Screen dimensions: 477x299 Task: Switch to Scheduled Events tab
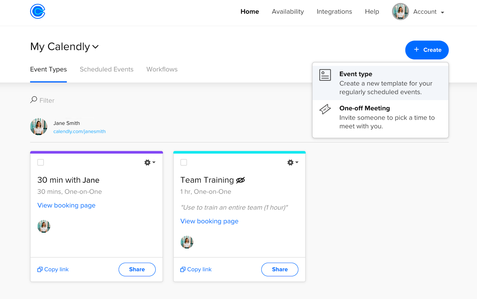click(x=106, y=69)
